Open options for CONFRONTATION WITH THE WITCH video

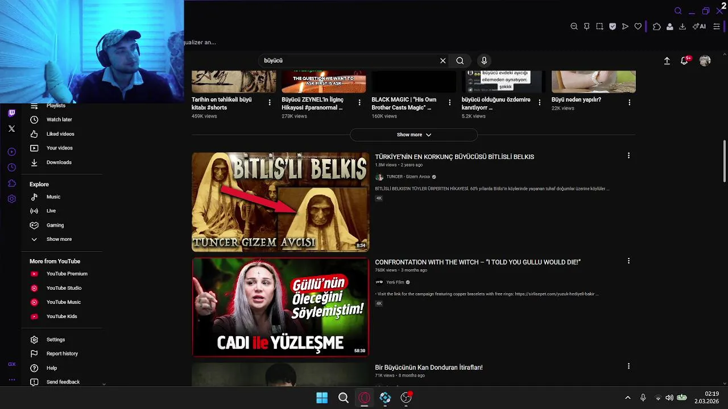[x=628, y=261]
